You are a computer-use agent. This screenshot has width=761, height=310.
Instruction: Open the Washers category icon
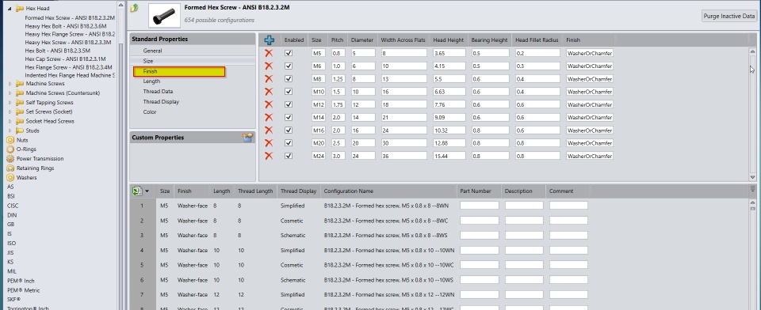pos(10,177)
